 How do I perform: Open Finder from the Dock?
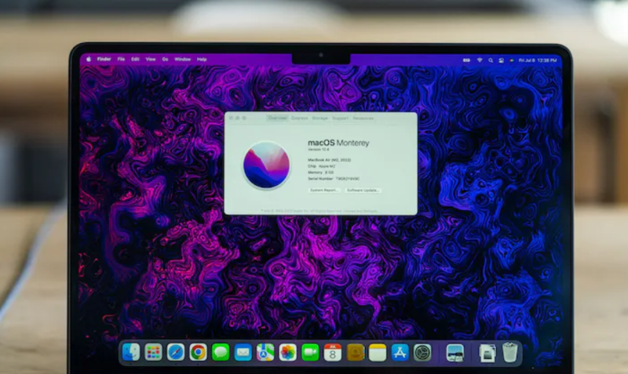[x=131, y=352]
